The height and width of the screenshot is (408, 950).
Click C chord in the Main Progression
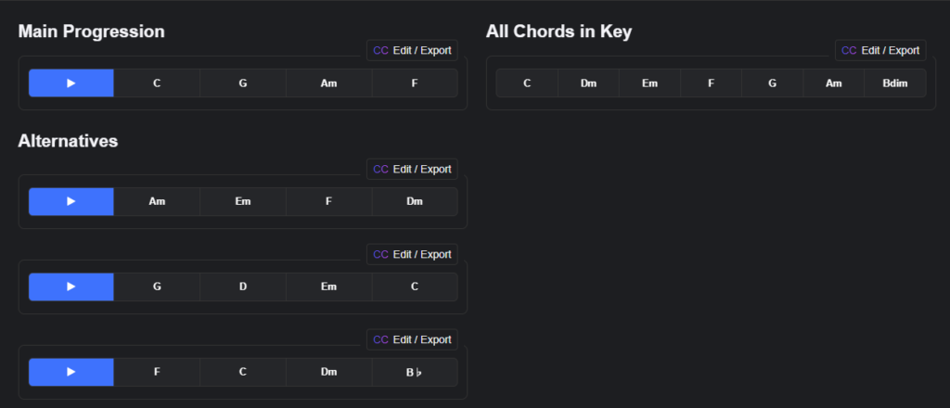coord(157,83)
